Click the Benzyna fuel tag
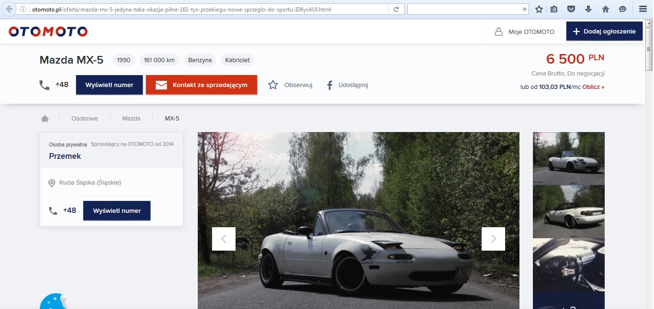This screenshot has height=309, width=654. point(200,60)
